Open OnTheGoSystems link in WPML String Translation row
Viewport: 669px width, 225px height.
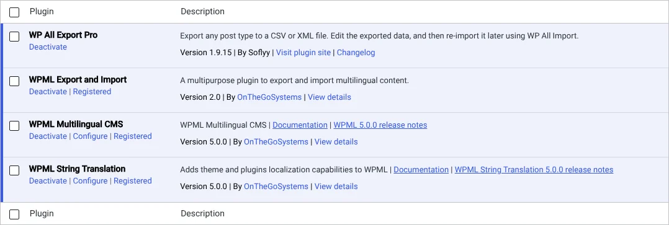[x=276, y=186]
